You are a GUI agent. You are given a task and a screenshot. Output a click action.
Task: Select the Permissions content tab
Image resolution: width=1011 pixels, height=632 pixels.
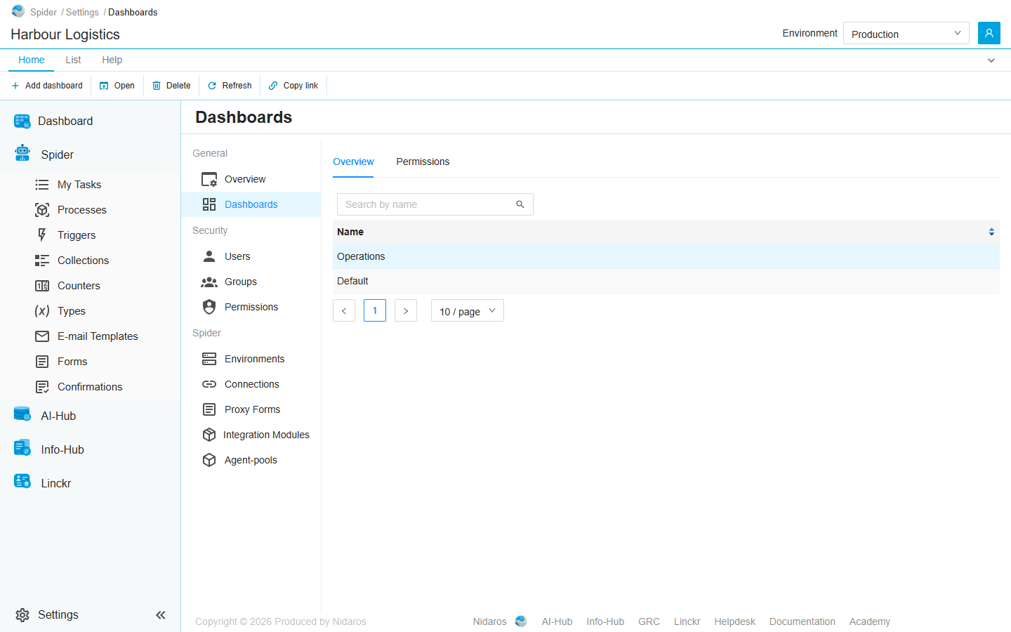pyautogui.click(x=423, y=162)
